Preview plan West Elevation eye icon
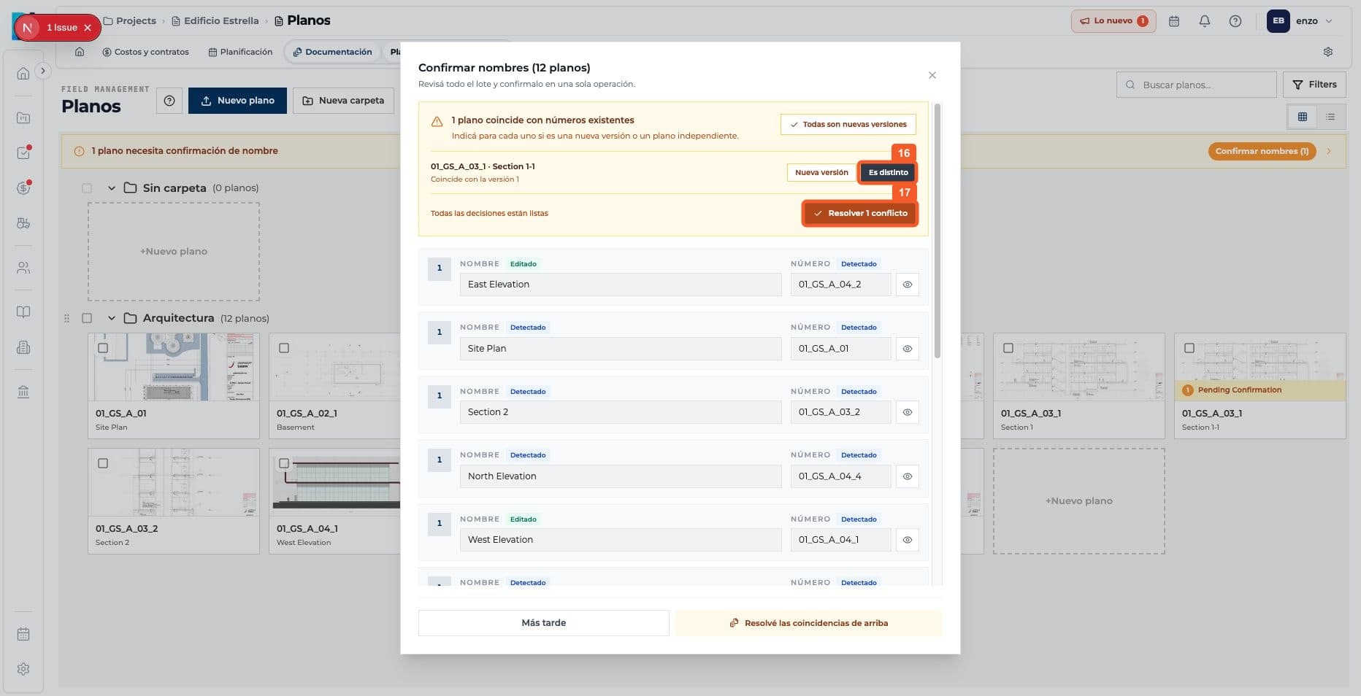 coord(908,540)
